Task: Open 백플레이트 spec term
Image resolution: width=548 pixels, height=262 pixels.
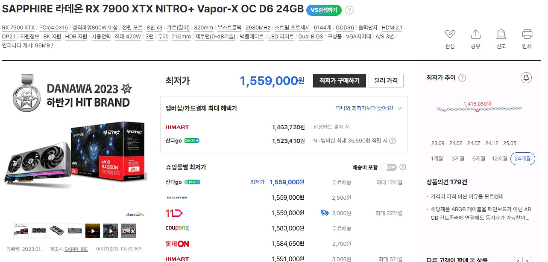Action: tap(252, 37)
